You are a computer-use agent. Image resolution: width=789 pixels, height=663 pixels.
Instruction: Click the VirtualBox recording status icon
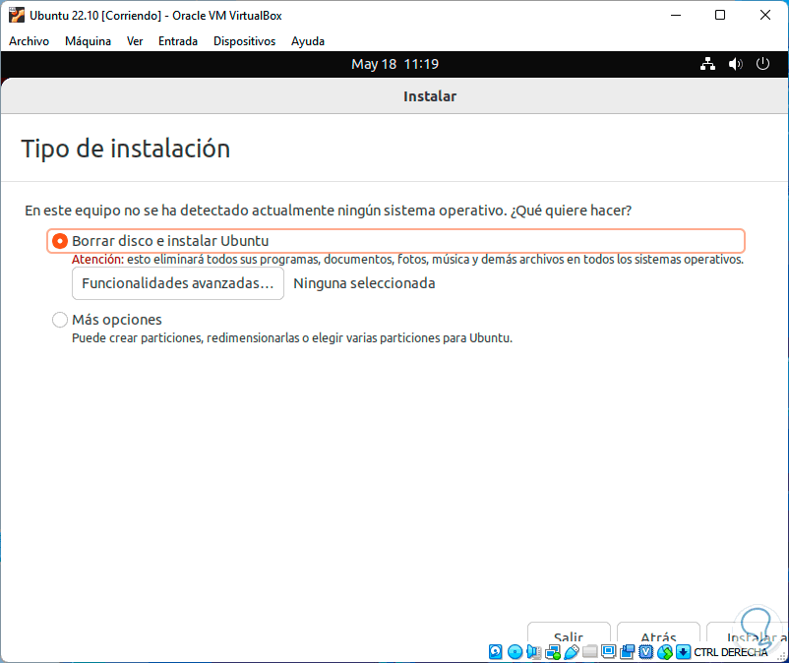(x=627, y=652)
